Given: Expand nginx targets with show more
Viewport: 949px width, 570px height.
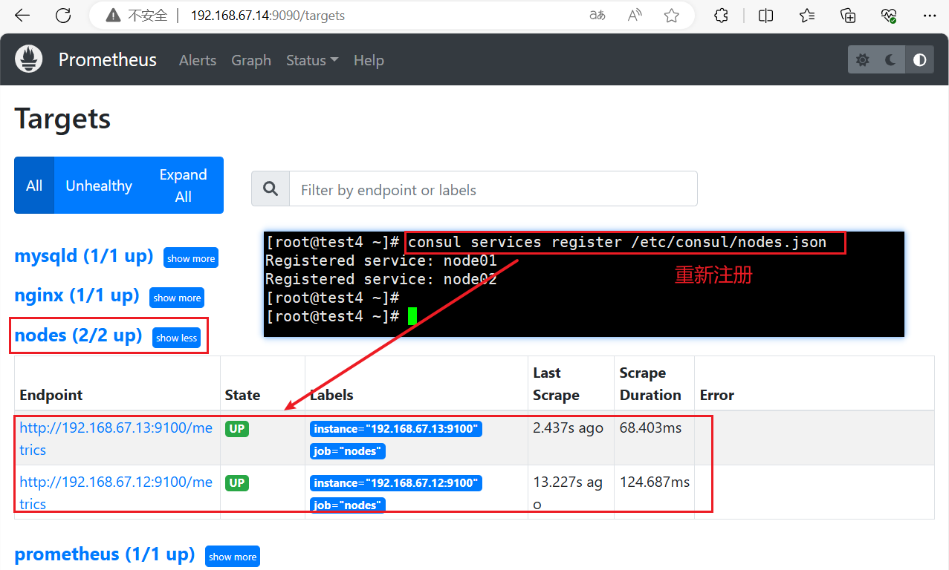Looking at the screenshot, I should click(x=177, y=298).
